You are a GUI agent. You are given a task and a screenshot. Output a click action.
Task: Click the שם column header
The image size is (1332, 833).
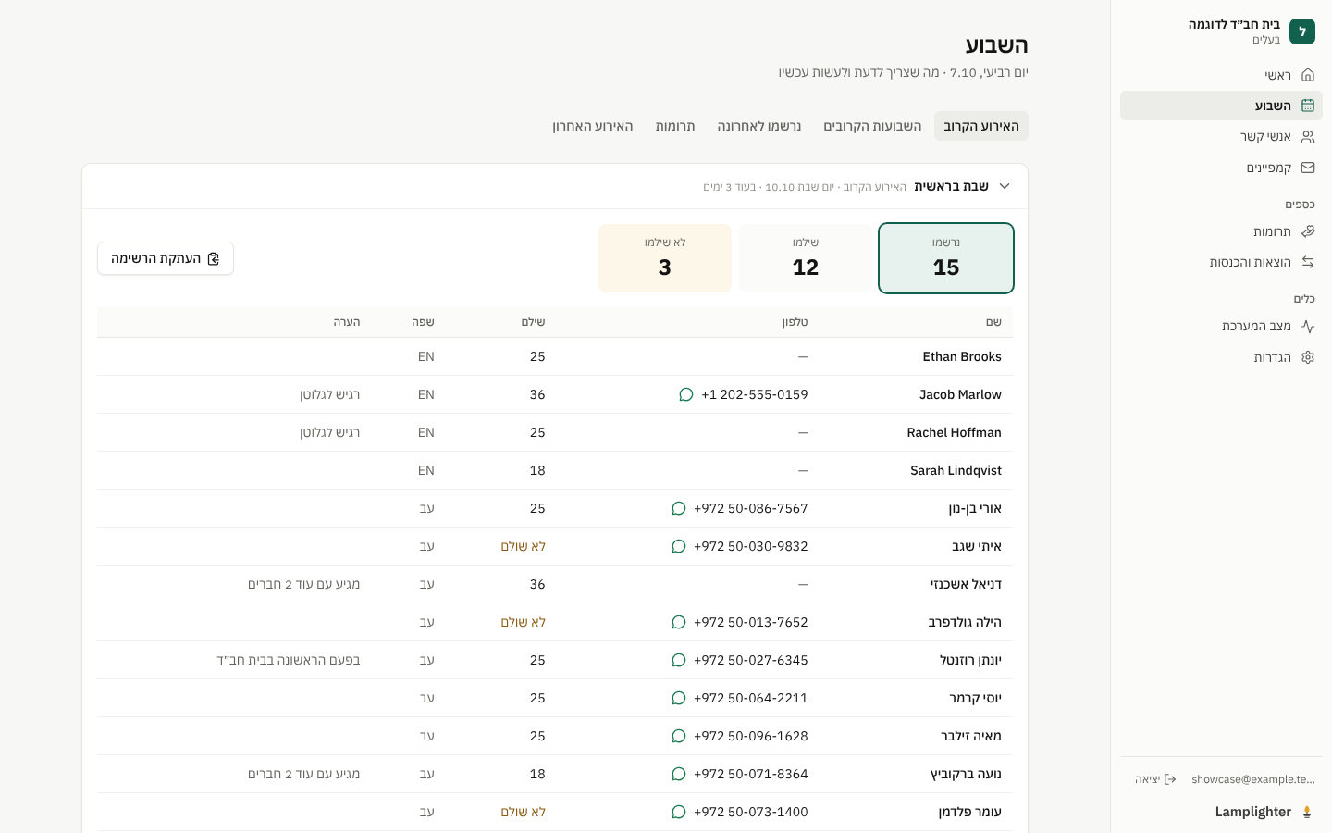(x=993, y=322)
